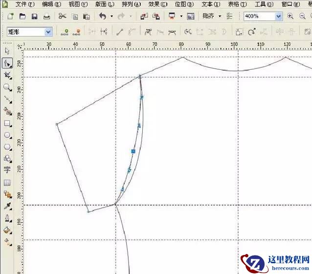Cut the selection with the scissors icon
This screenshot has height=274, width=312.
[62, 16]
